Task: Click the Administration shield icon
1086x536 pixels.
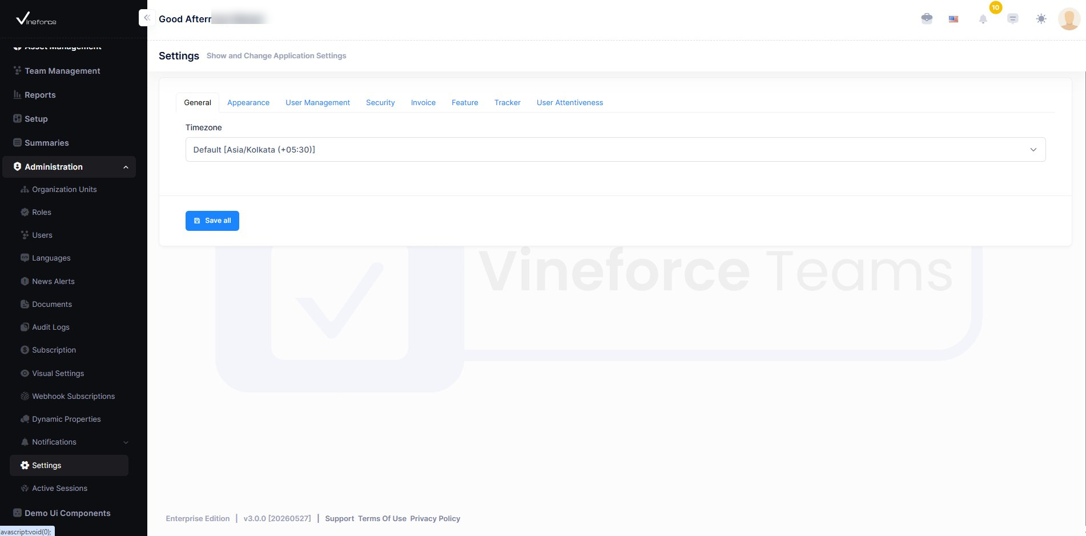Action: tap(17, 167)
